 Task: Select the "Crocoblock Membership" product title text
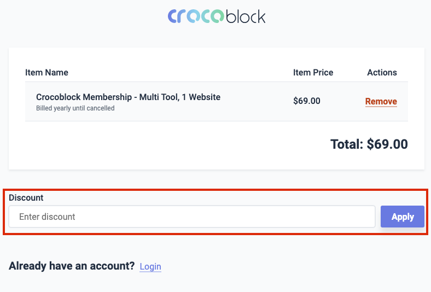[x=84, y=97]
